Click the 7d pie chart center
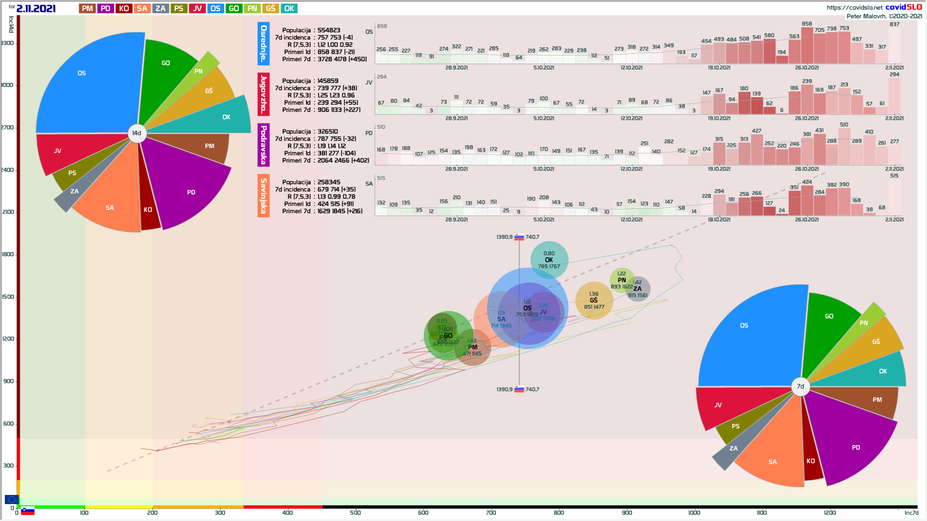The width and height of the screenshot is (927, 521). [x=801, y=386]
